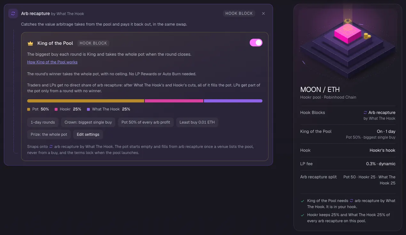Click the pink Hookr segment of the split bar
The image size is (406, 235).
174,101
